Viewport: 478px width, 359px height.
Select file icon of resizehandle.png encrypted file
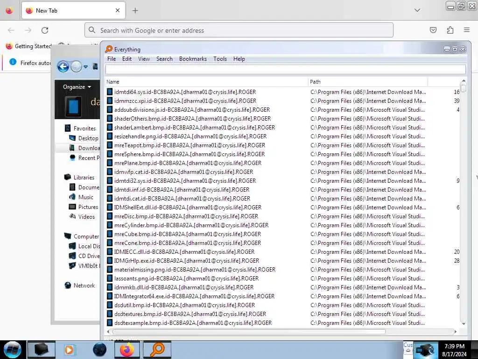click(x=109, y=136)
